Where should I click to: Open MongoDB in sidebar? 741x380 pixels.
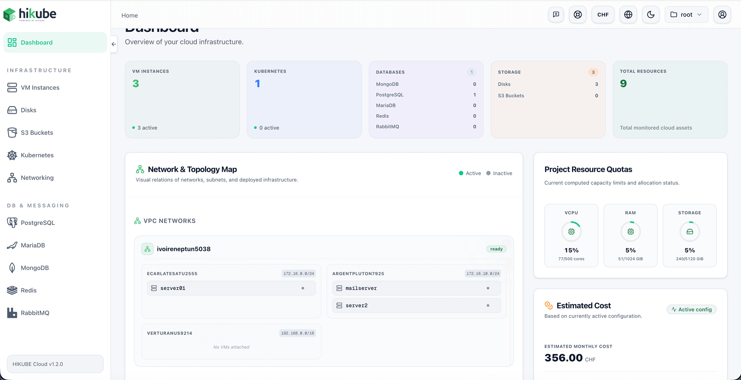point(55,268)
